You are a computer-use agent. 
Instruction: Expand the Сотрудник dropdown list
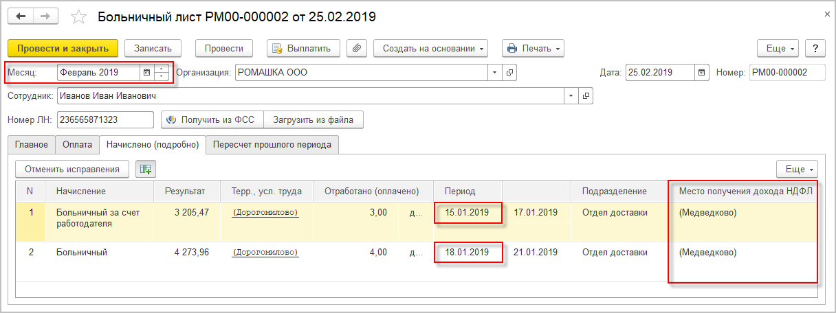tap(571, 96)
